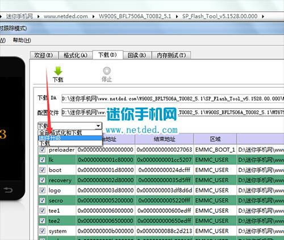Screen dimensions: 284x240
Task: Click the secro partition name
Action: (56, 200)
